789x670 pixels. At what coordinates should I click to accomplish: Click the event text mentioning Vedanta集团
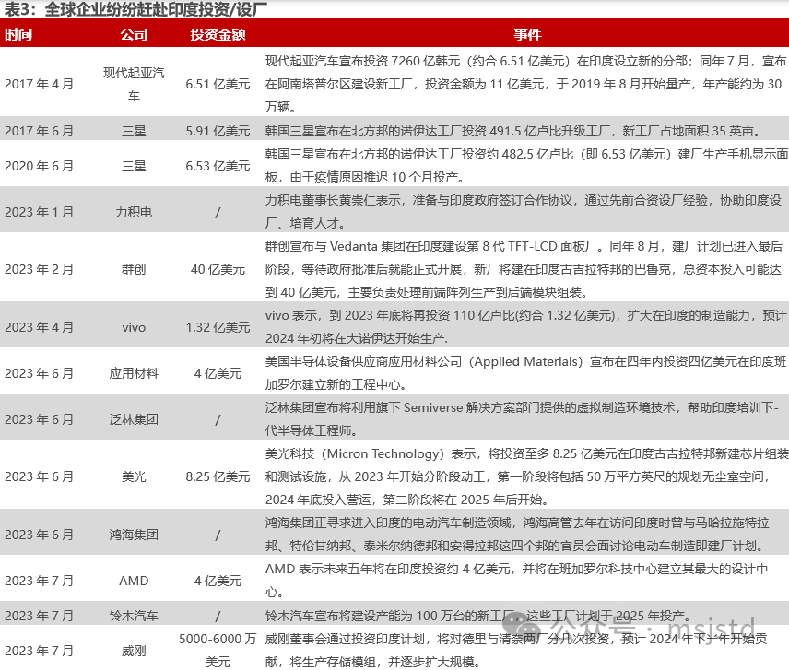(x=524, y=269)
